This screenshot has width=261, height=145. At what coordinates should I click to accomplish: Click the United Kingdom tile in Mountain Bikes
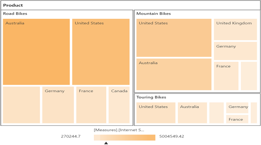tap(235, 30)
